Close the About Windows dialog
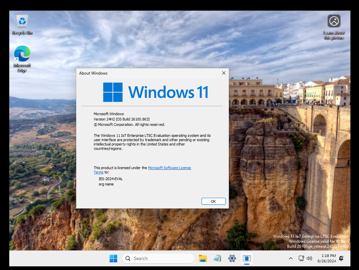 pos(224,73)
